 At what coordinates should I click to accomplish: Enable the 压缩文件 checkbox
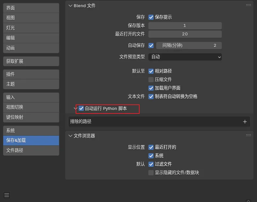[151, 79]
